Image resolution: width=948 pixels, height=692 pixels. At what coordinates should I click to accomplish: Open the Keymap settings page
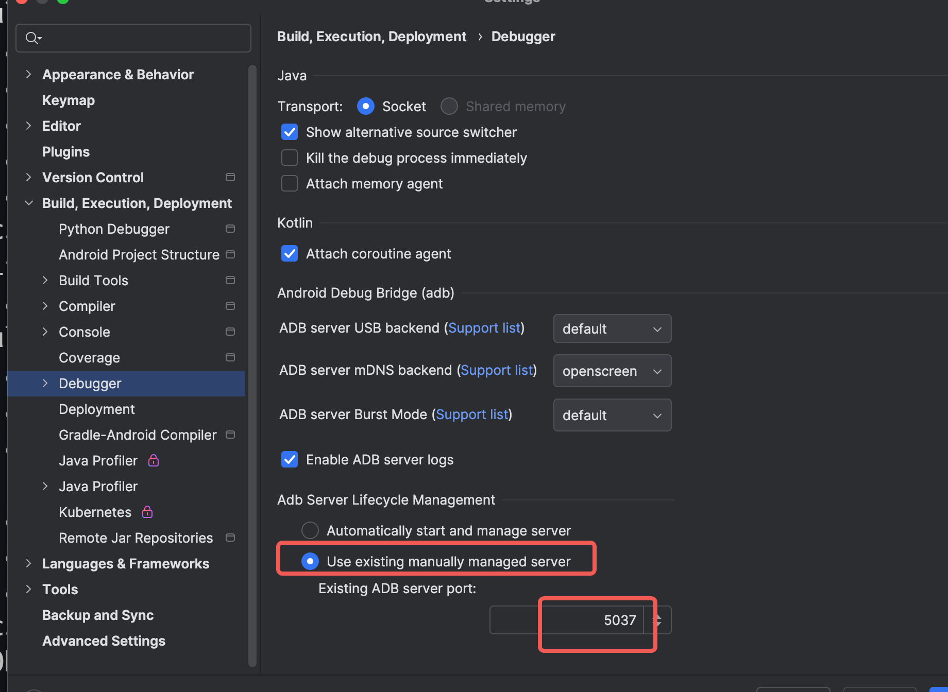(x=69, y=100)
